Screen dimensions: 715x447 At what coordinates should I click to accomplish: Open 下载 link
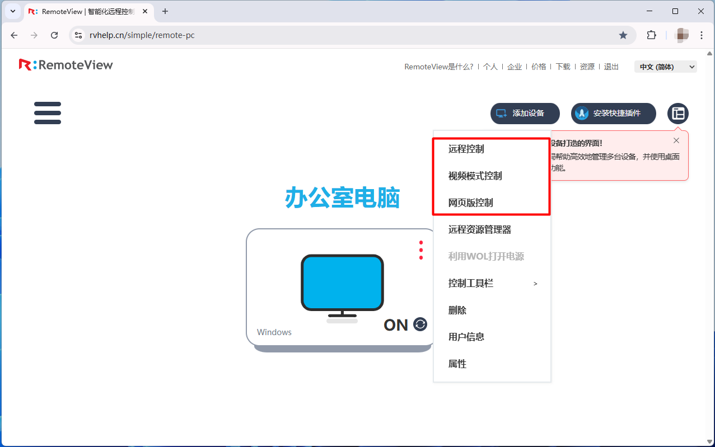(x=563, y=67)
